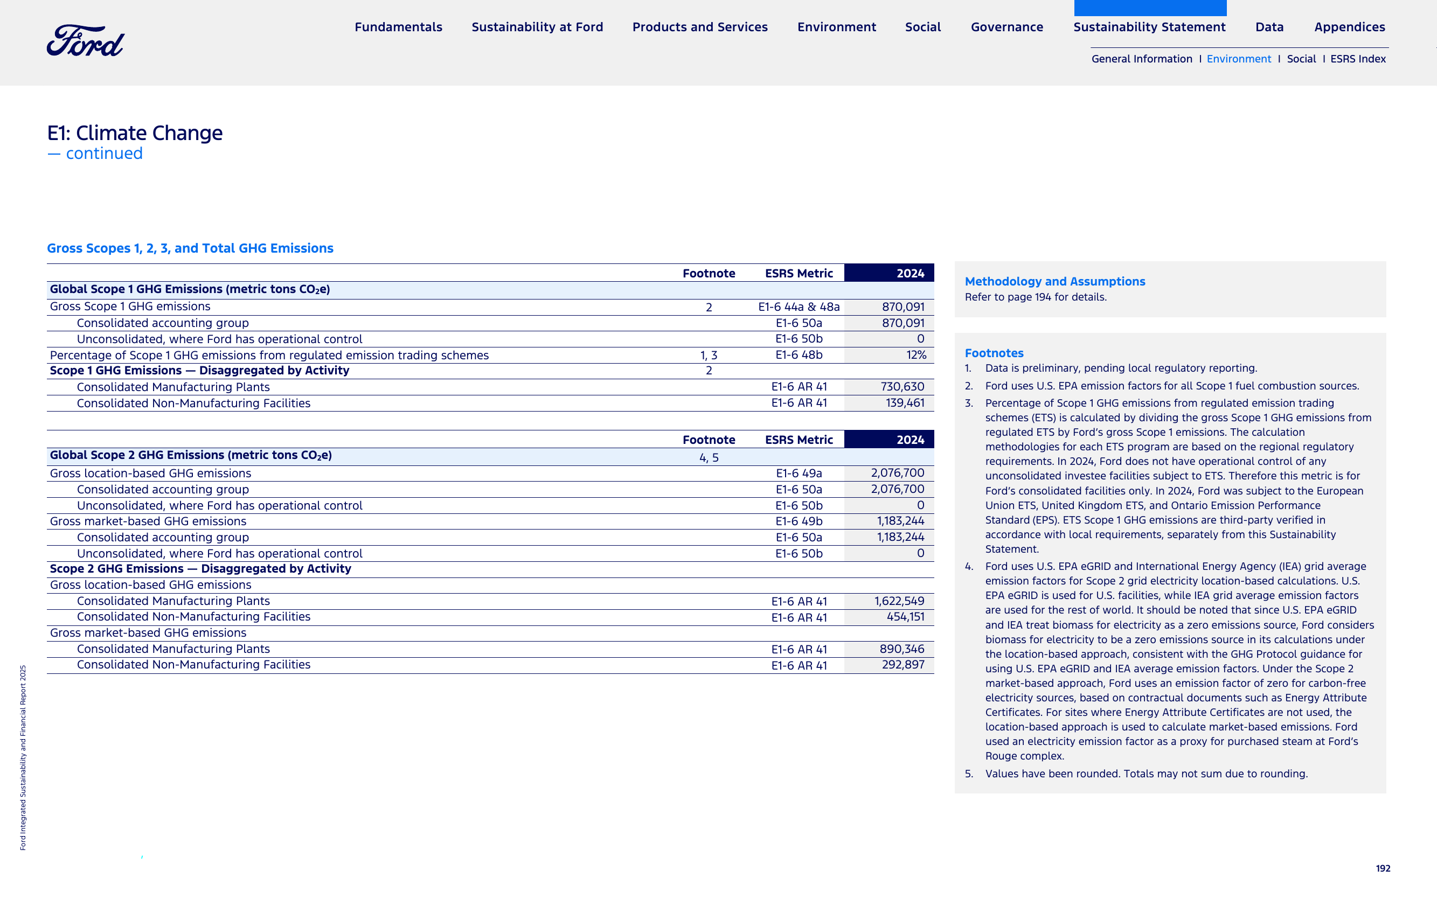Click the 730,630 value

click(x=903, y=387)
